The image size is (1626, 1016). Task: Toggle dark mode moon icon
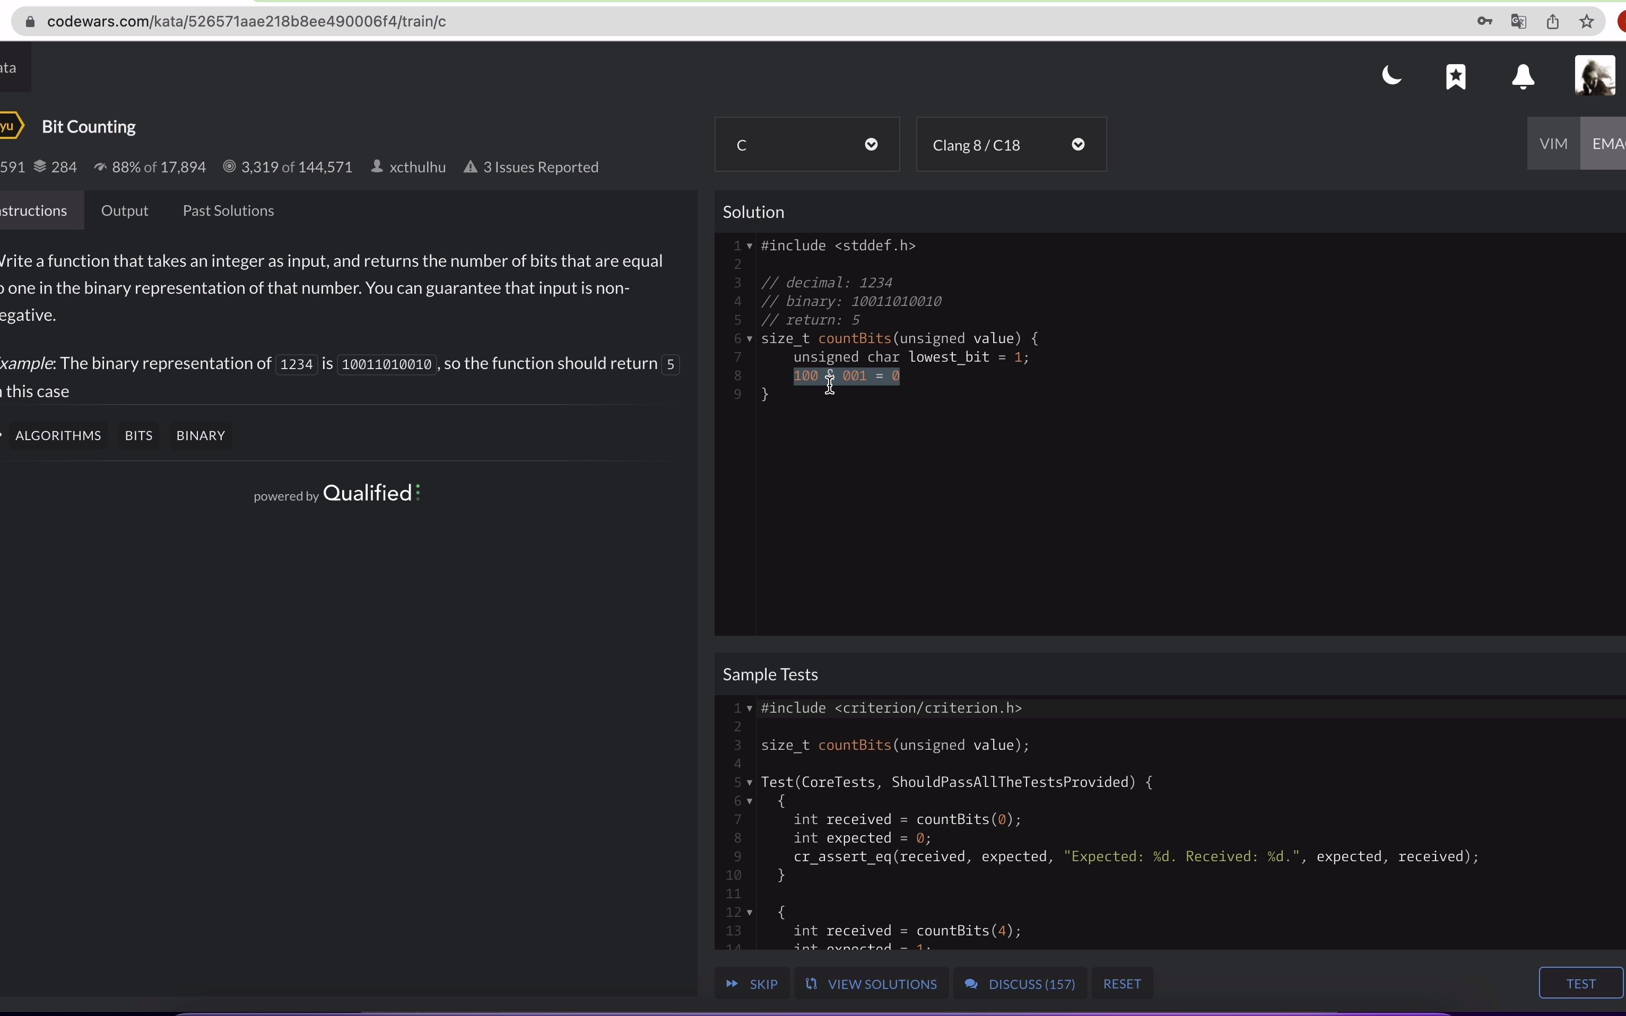coord(1392,76)
